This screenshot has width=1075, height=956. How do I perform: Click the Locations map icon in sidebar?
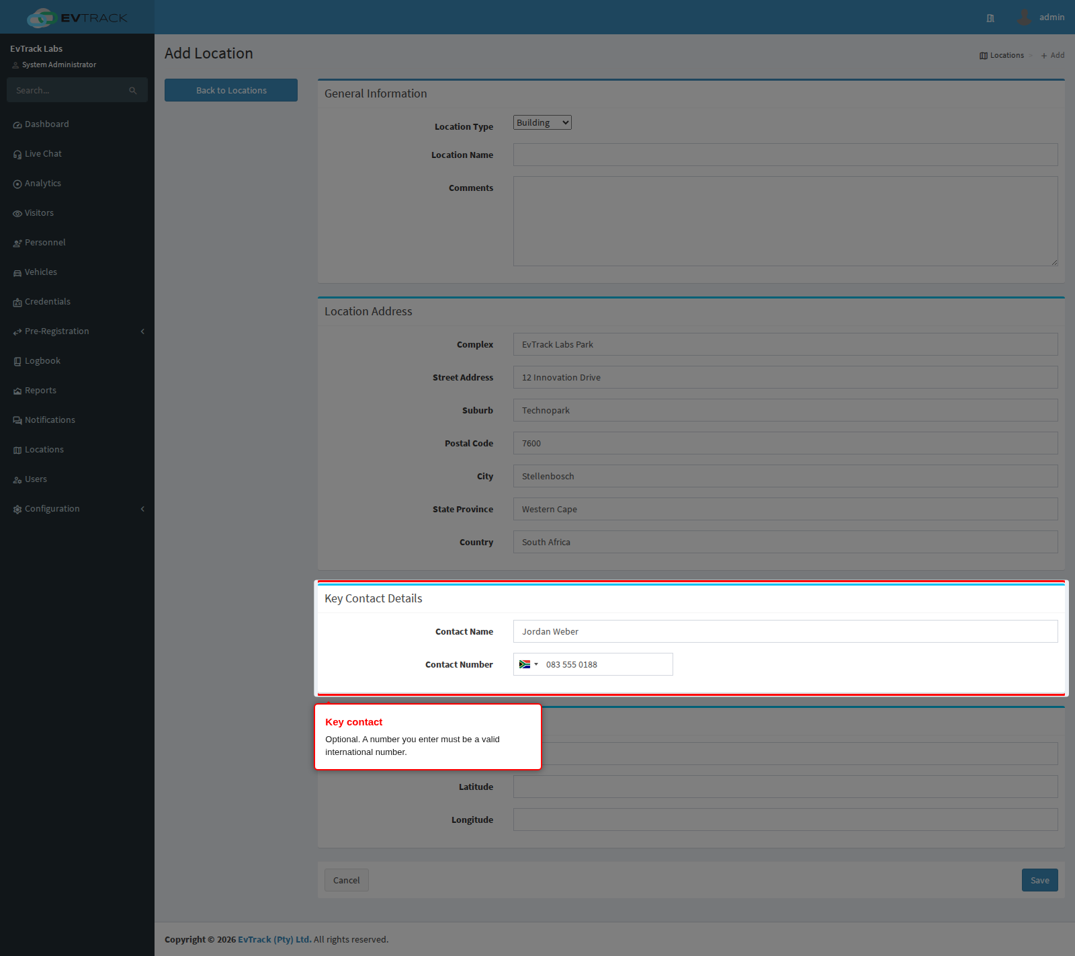pyautogui.click(x=17, y=450)
